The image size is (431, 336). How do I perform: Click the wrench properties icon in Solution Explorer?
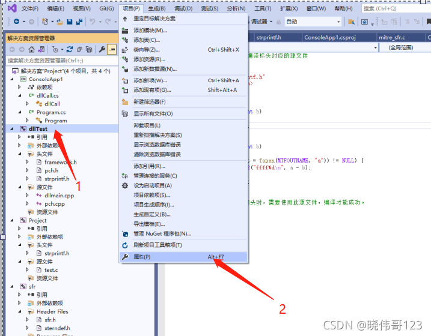[x=102, y=49]
